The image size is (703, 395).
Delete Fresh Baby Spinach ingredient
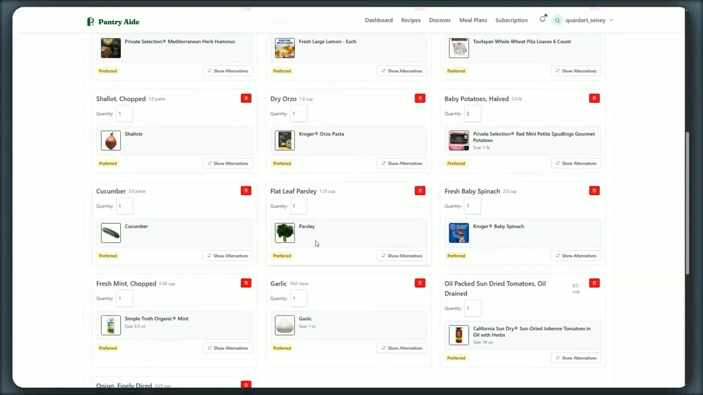coord(594,190)
